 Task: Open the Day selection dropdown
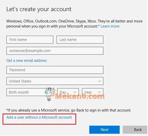click(68, 92)
